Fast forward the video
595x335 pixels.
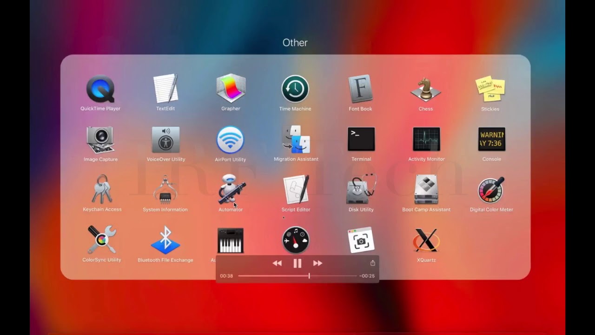pyautogui.click(x=317, y=263)
